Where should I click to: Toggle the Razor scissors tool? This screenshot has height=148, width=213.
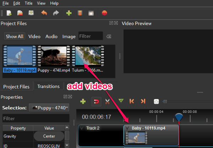pos(107,102)
